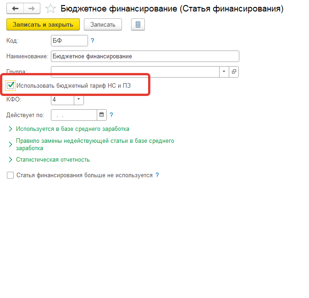Image resolution: width=309 pixels, height=298 pixels.
Task: Click into the Наименование text field
Action: click(x=145, y=56)
